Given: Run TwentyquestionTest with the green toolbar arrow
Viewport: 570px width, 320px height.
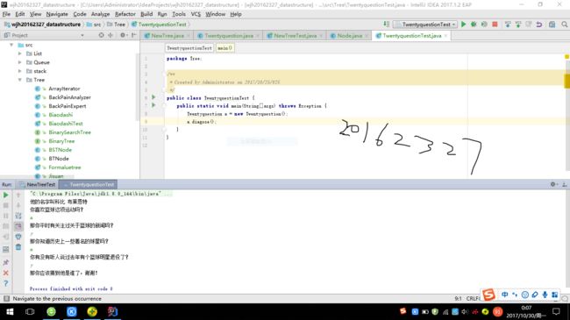Looking at the screenshot, I should [x=464, y=25].
